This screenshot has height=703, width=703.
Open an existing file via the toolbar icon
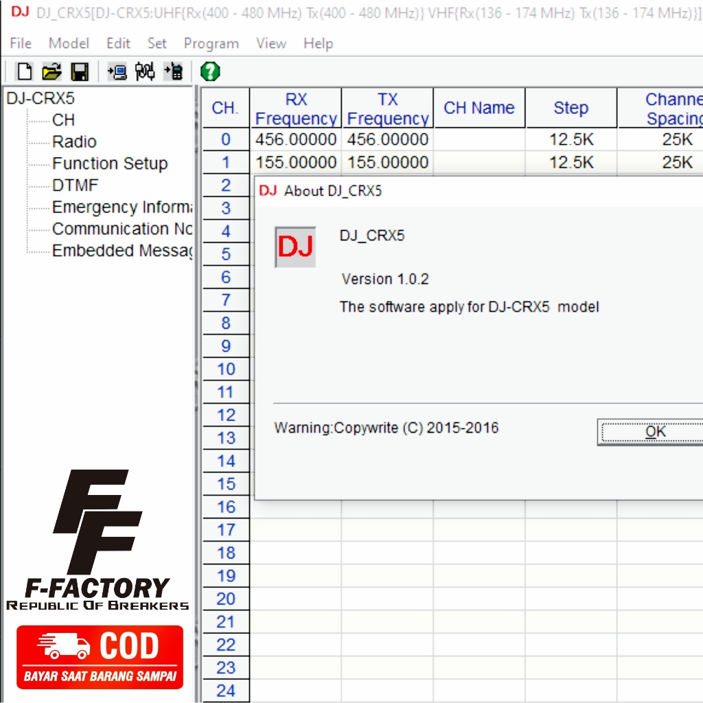click(x=52, y=72)
